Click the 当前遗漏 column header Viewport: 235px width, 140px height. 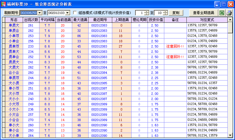pos(63,20)
